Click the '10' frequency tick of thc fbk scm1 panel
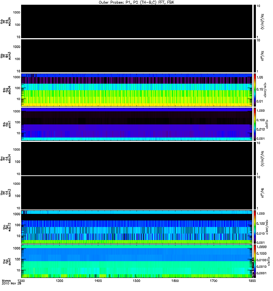 click(18, 270)
